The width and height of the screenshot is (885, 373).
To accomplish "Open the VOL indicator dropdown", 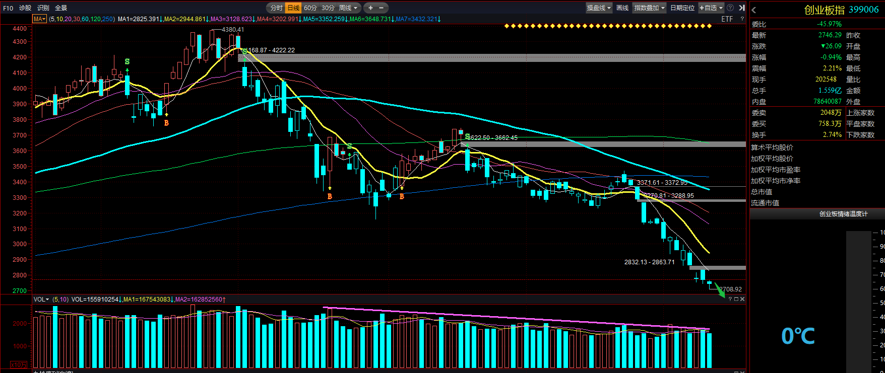I will click(41, 300).
